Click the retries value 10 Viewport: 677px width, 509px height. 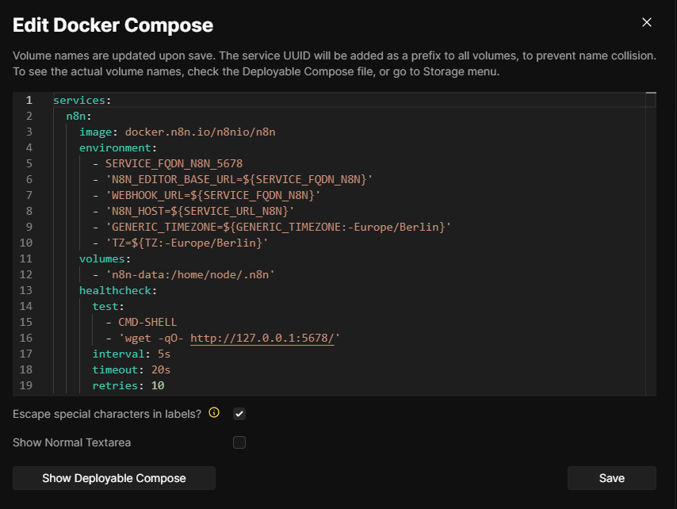[x=157, y=386]
